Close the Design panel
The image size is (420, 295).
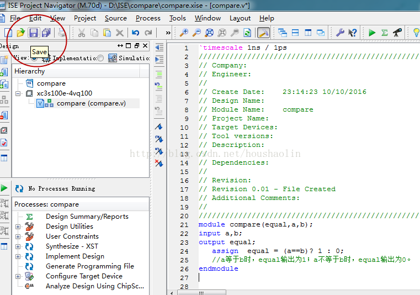145,46
